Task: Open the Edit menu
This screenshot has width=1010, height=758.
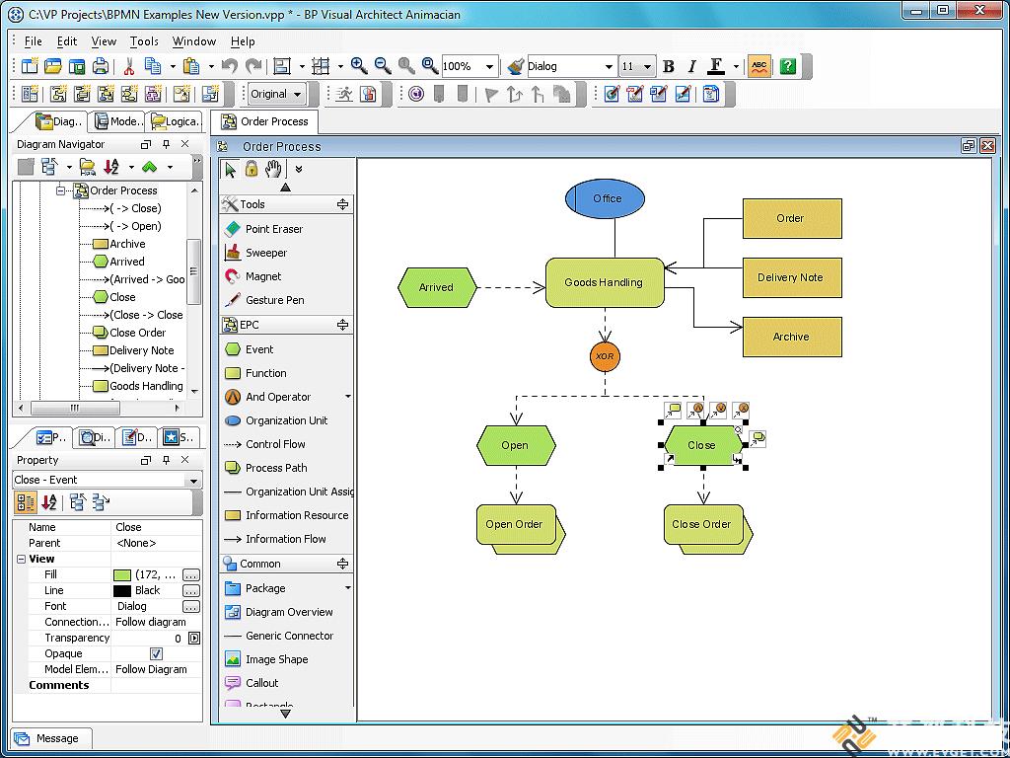Action: (67, 41)
